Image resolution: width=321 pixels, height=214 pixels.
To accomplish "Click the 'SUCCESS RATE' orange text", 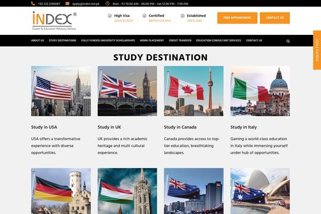I will pos(124,21).
